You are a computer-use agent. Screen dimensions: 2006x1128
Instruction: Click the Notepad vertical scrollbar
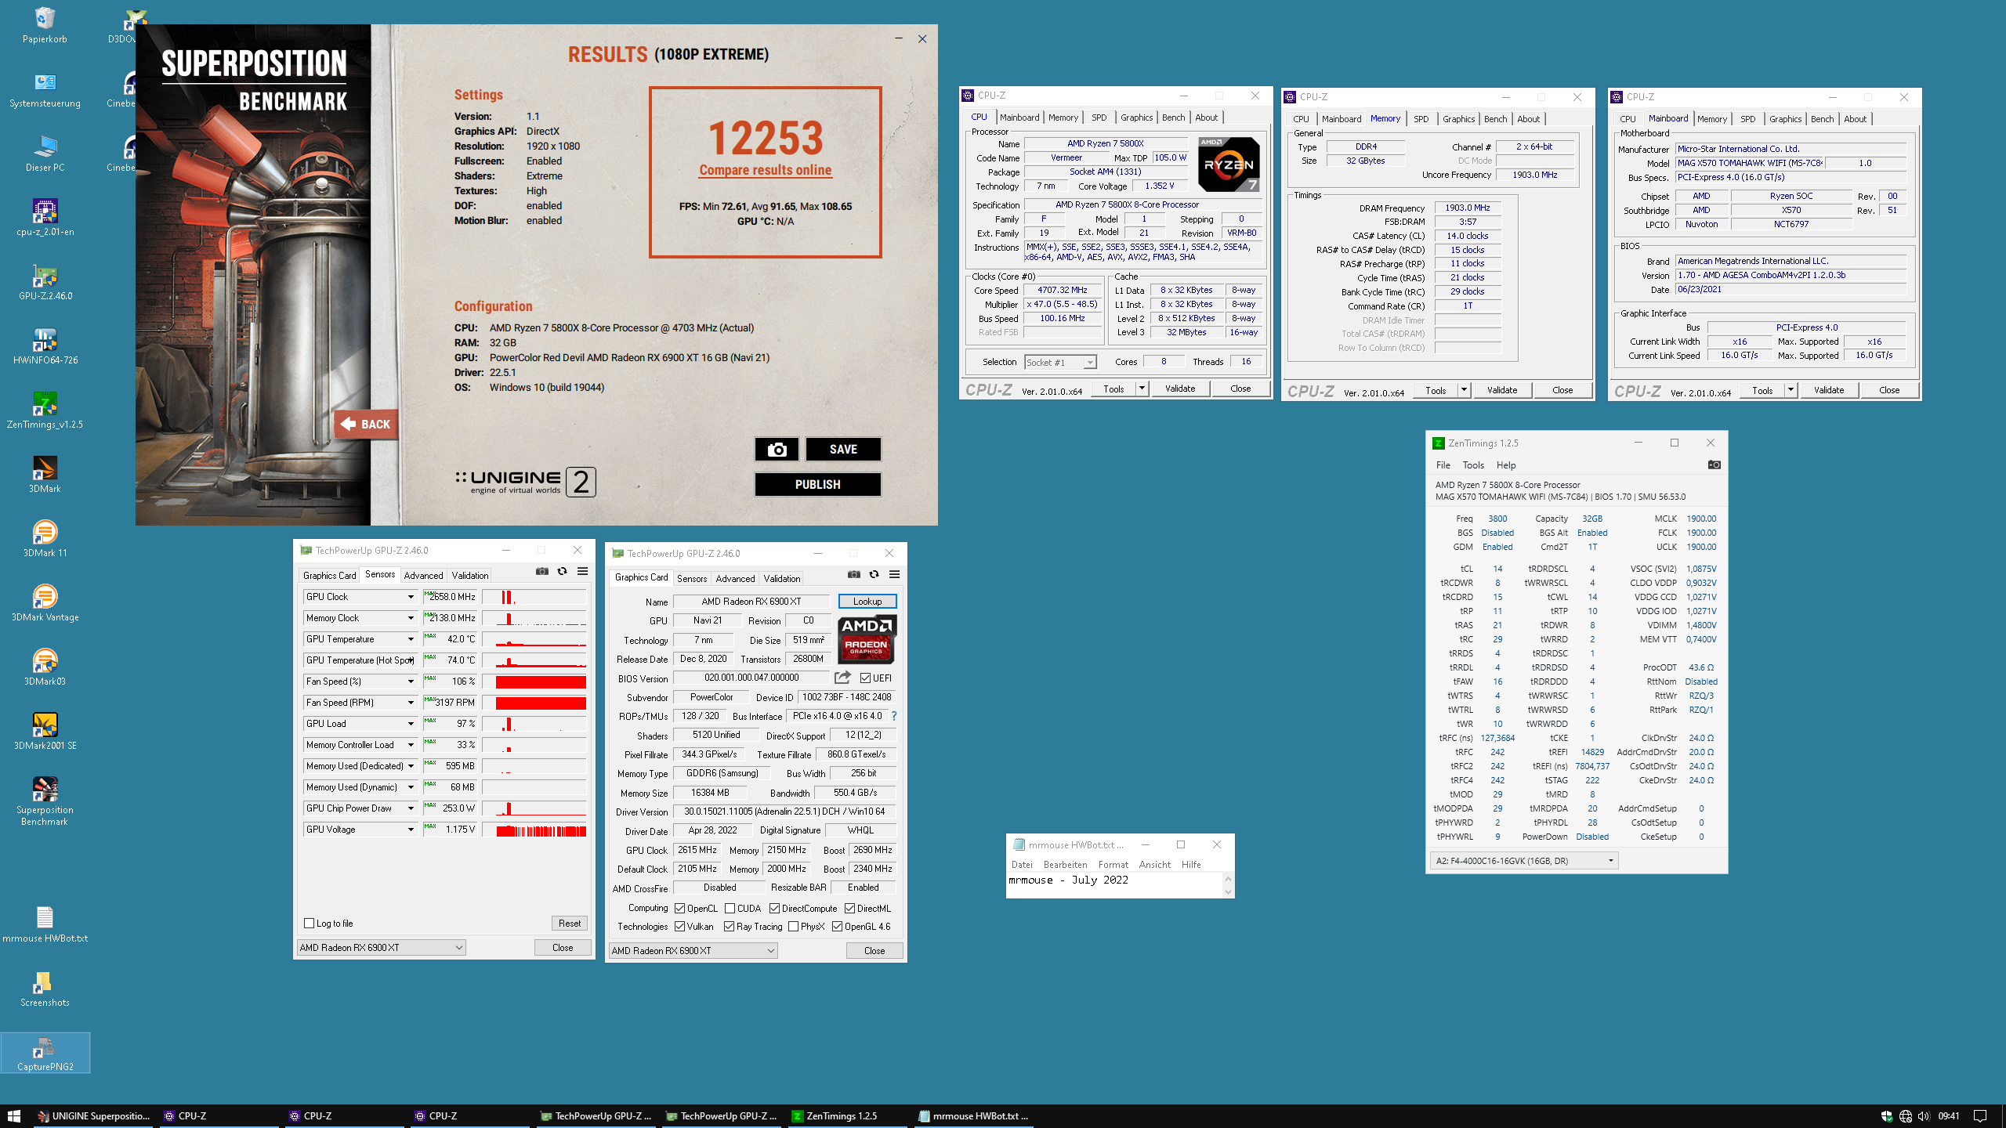[1228, 885]
